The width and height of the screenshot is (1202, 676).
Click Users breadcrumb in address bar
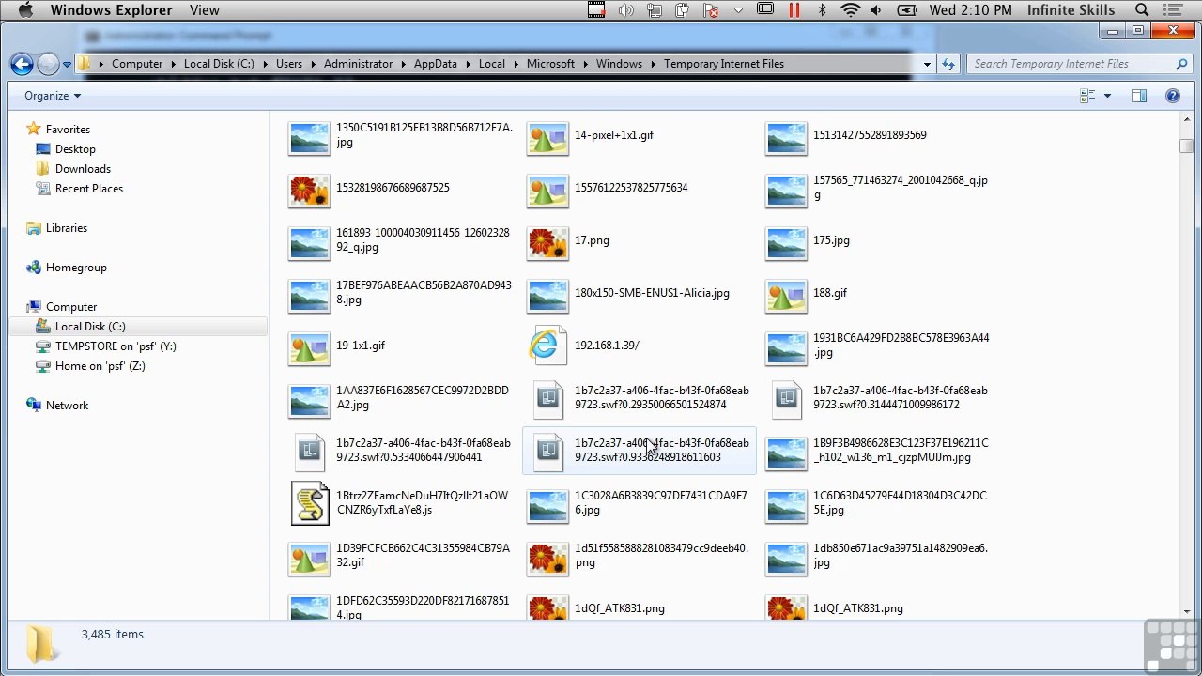[289, 64]
